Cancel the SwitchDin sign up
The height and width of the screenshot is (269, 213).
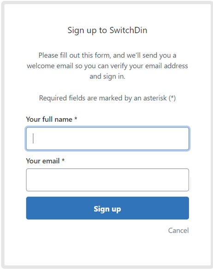coord(178,230)
